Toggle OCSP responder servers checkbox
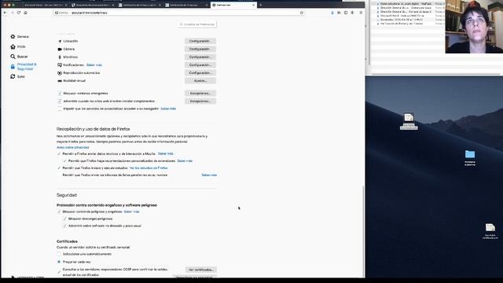This screenshot has height=283, width=503. coord(59,272)
